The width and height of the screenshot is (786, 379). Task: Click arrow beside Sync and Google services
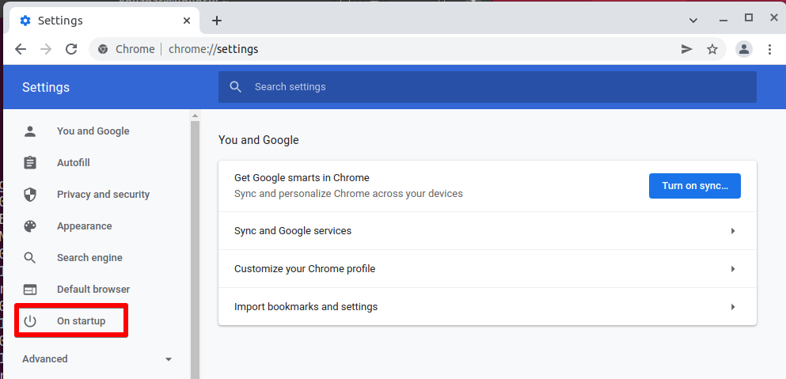pos(733,231)
